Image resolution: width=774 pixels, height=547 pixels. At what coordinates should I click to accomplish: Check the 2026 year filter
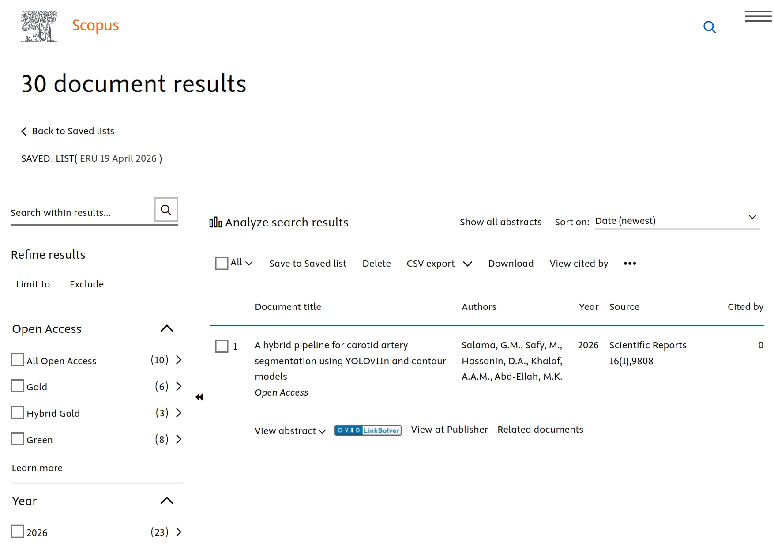coord(17,532)
